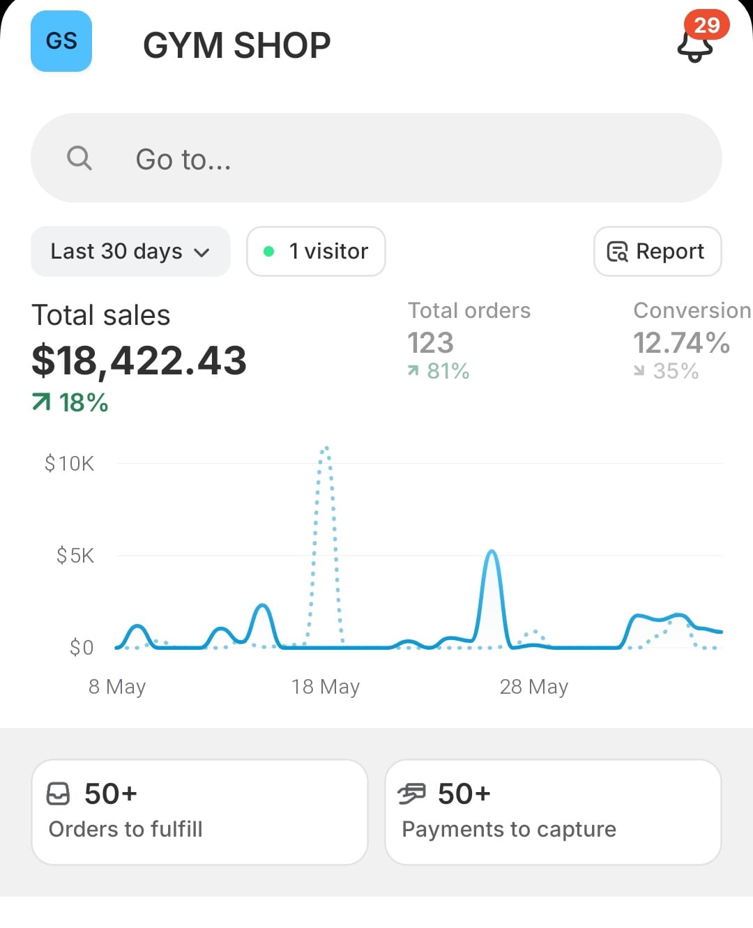Click the green live visitor dot
This screenshot has height=928, width=753.
pyautogui.click(x=268, y=251)
